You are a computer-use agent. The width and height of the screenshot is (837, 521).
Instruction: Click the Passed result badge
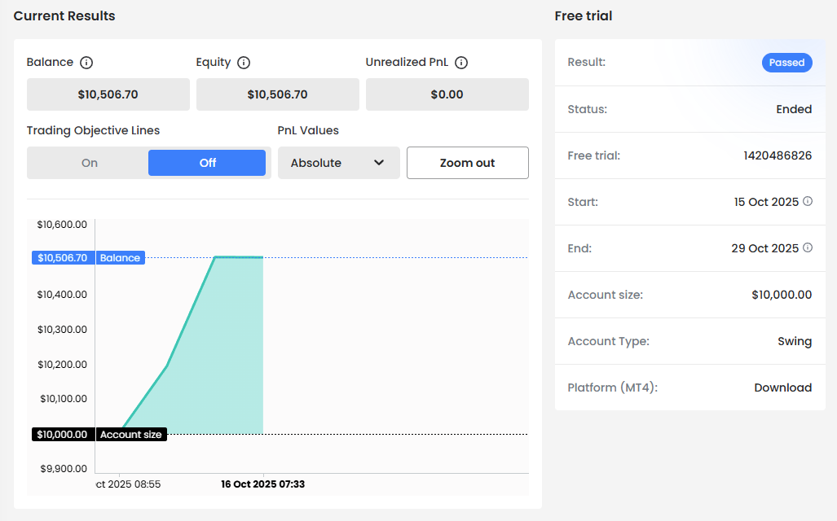click(x=786, y=63)
